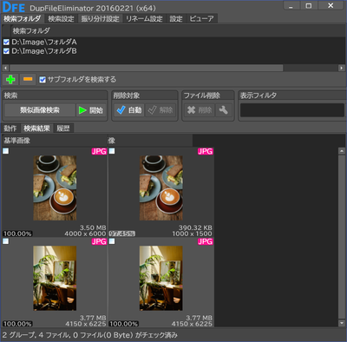Open the 類似画像検索 search type selector
The height and width of the screenshot is (342, 347).
[40, 110]
